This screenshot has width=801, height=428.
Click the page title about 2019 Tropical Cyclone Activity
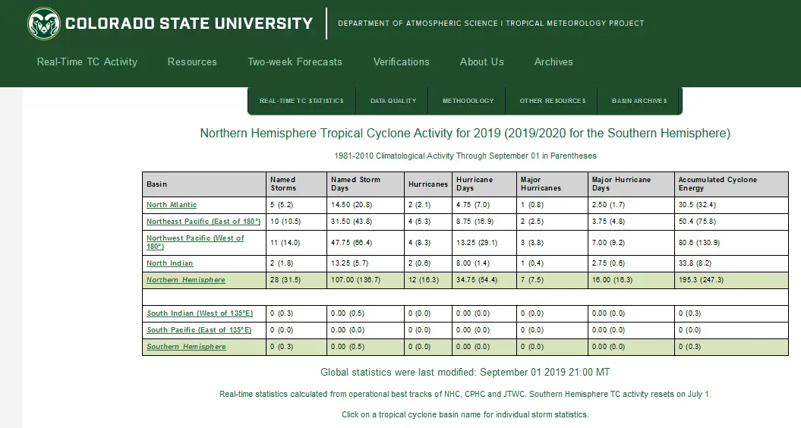point(465,134)
